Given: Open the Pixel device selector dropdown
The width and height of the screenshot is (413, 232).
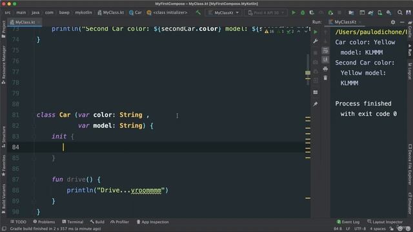Looking at the screenshot, I should click(266, 12).
